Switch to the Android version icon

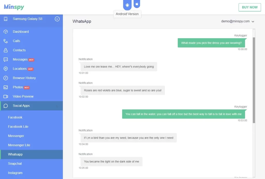[x=127, y=5]
